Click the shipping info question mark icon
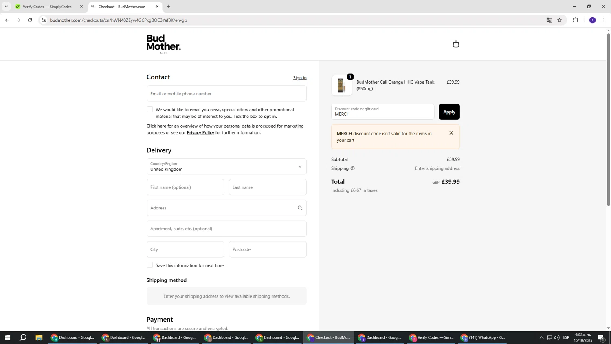The image size is (611, 344). pos(353,168)
